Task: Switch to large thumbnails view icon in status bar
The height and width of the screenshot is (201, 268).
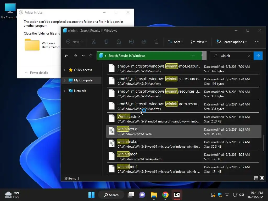Action: click(262, 178)
